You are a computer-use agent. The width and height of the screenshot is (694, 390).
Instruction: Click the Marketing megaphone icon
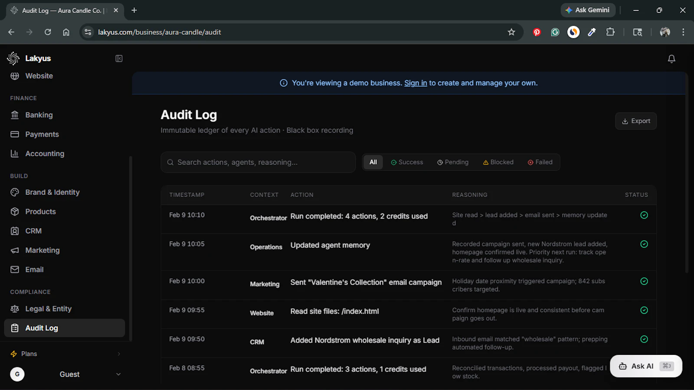[15, 250]
